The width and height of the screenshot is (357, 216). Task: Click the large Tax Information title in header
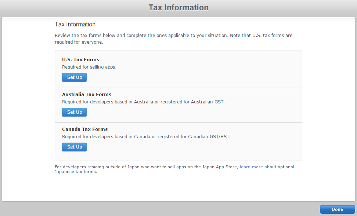(178, 8)
